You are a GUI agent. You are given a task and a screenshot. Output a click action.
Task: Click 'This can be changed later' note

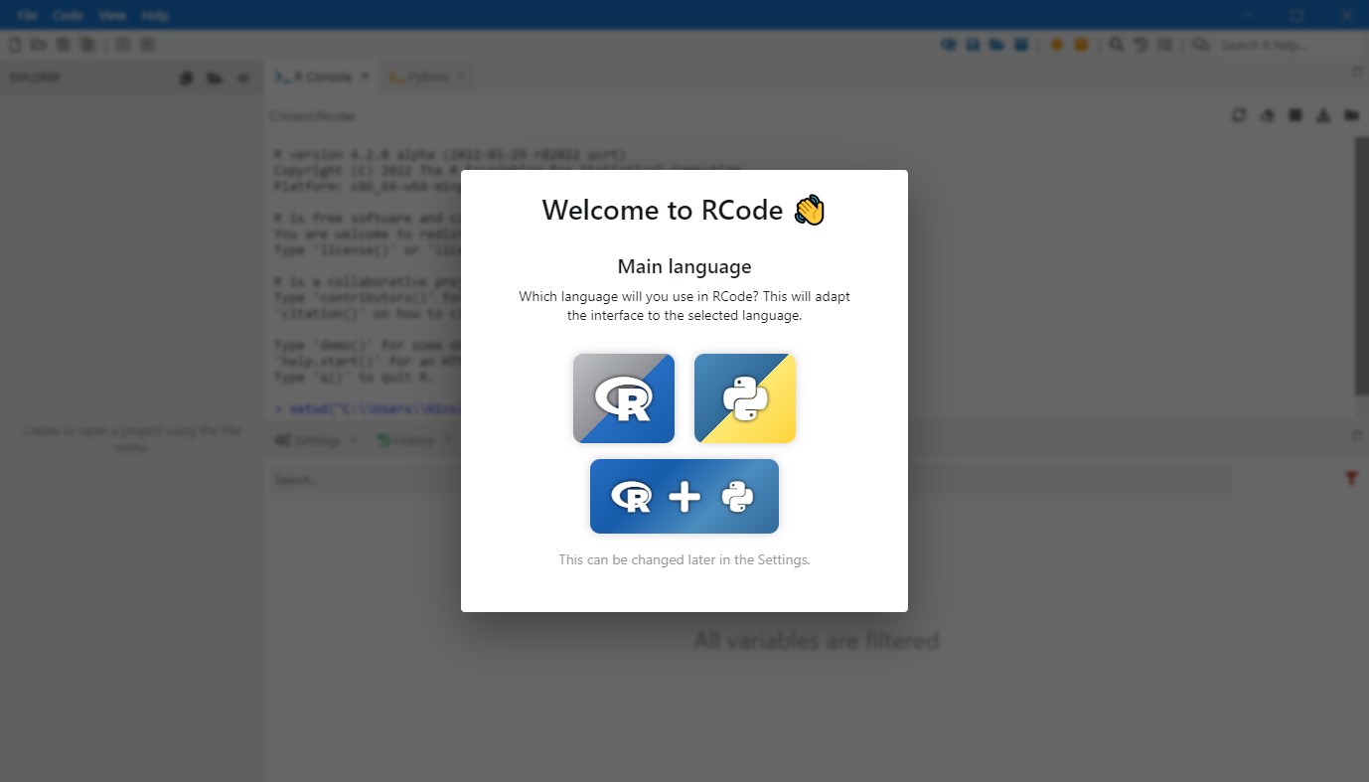pos(684,559)
